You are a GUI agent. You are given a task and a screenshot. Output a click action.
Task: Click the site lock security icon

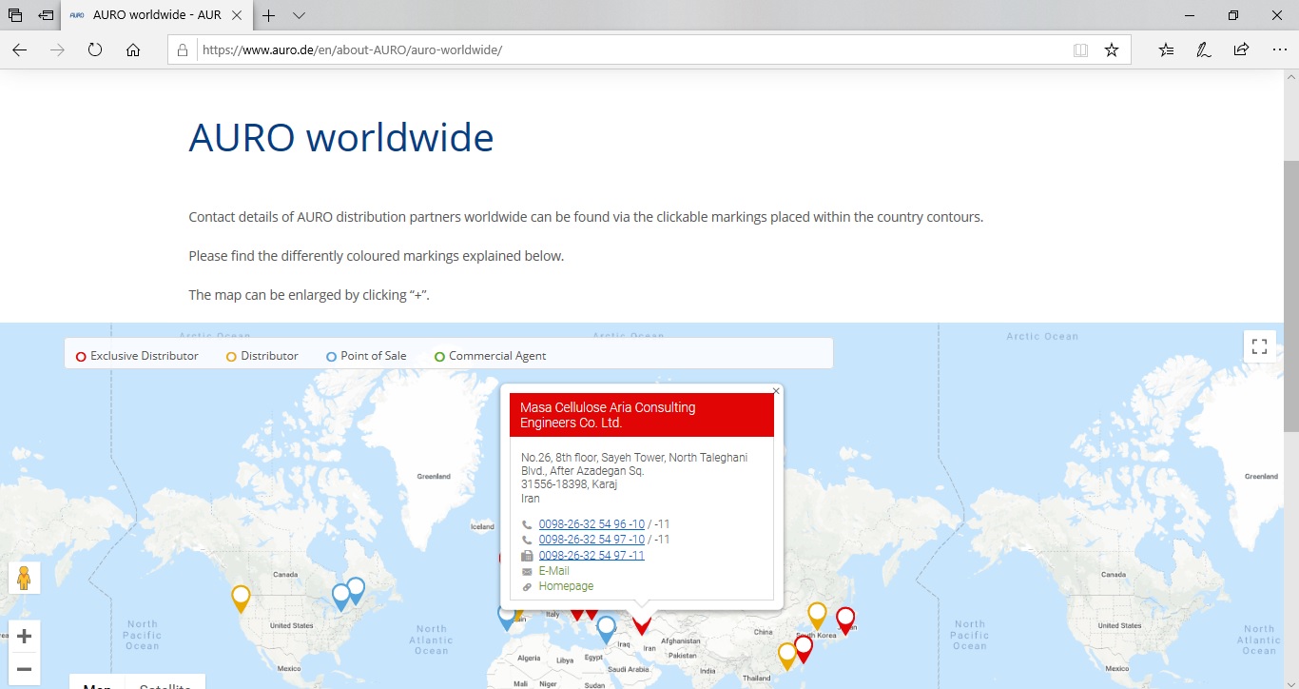[x=183, y=50]
